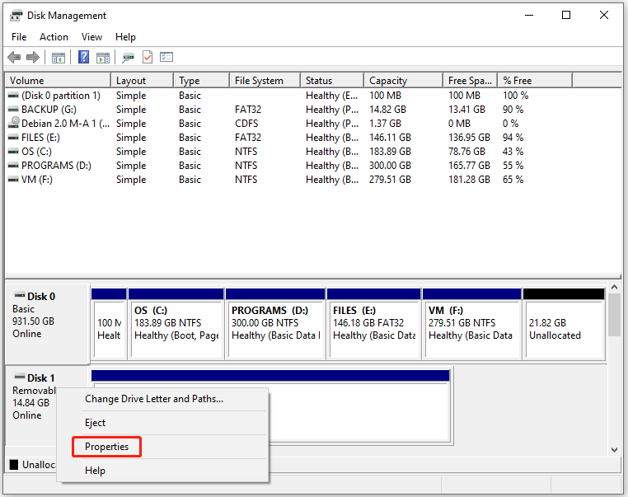
Task: Click the graphical view scrollbar thumb
Action: [x=614, y=315]
